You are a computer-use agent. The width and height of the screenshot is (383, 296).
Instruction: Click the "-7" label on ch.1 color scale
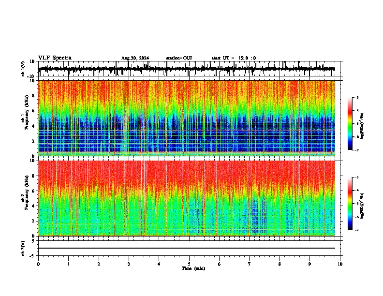coord(357,150)
